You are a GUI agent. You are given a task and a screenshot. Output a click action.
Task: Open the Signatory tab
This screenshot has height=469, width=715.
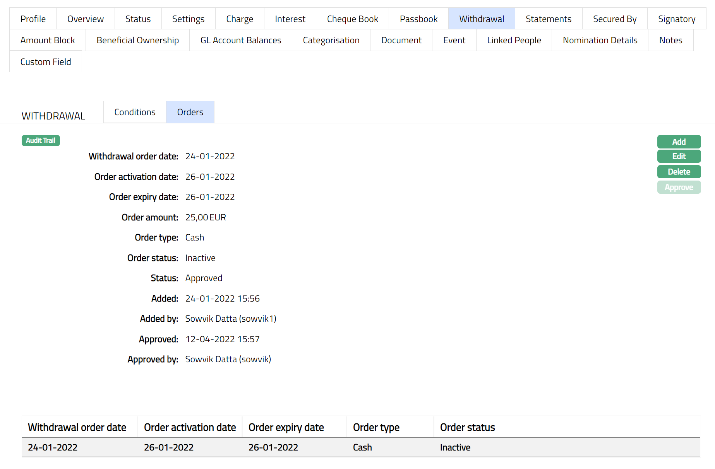[x=676, y=19]
